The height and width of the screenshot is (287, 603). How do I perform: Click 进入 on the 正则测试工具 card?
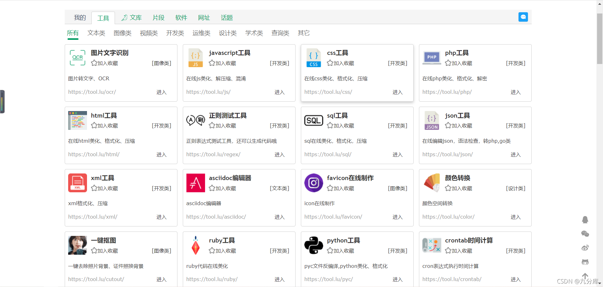click(280, 154)
